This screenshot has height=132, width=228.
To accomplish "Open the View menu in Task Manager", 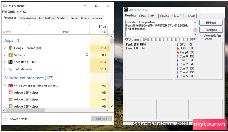I will pyautogui.click(x=23, y=12).
